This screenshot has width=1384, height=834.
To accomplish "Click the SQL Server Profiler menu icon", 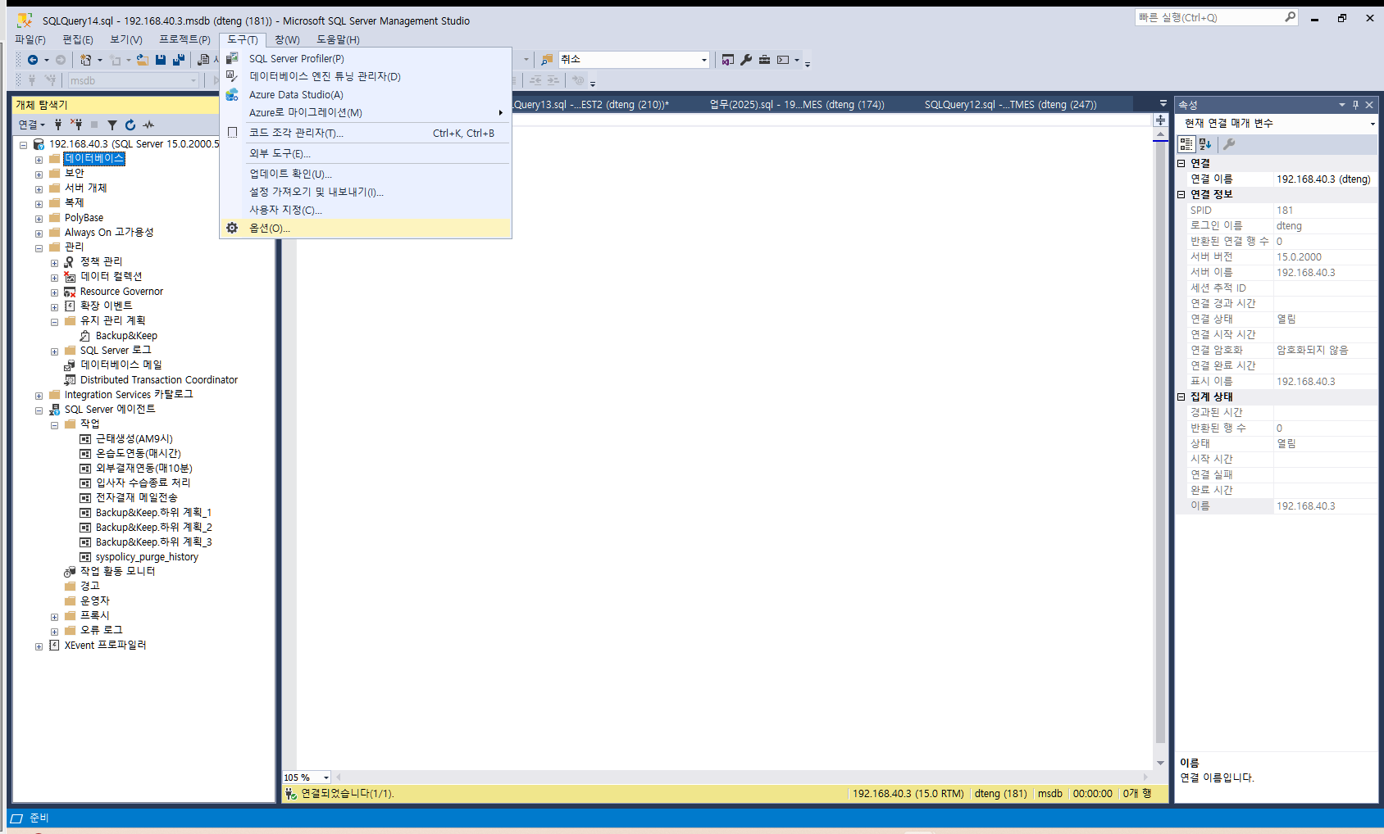I will pyautogui.click(x=232, y=58).
